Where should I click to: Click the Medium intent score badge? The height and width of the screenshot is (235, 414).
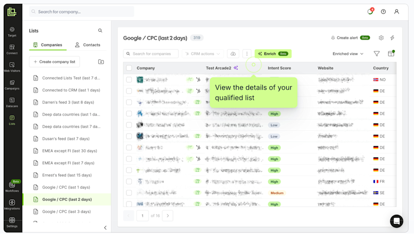pos(277,193)
